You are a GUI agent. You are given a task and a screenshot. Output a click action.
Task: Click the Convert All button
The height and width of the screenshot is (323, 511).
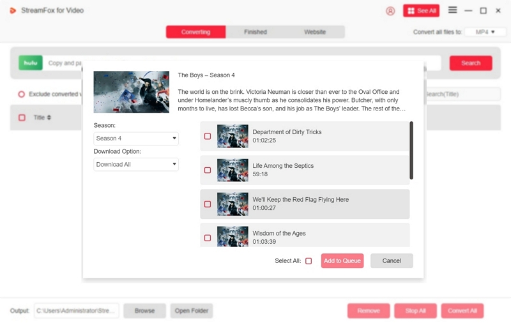click(x=462, y=311)
